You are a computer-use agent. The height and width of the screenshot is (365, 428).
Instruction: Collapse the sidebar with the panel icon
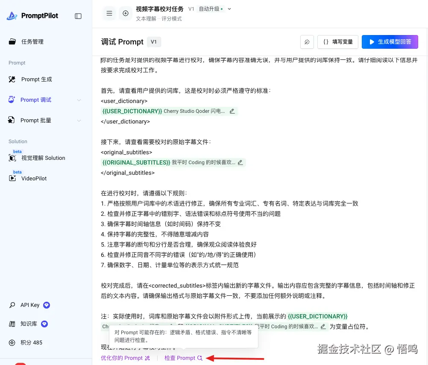(x=78, y=16)
